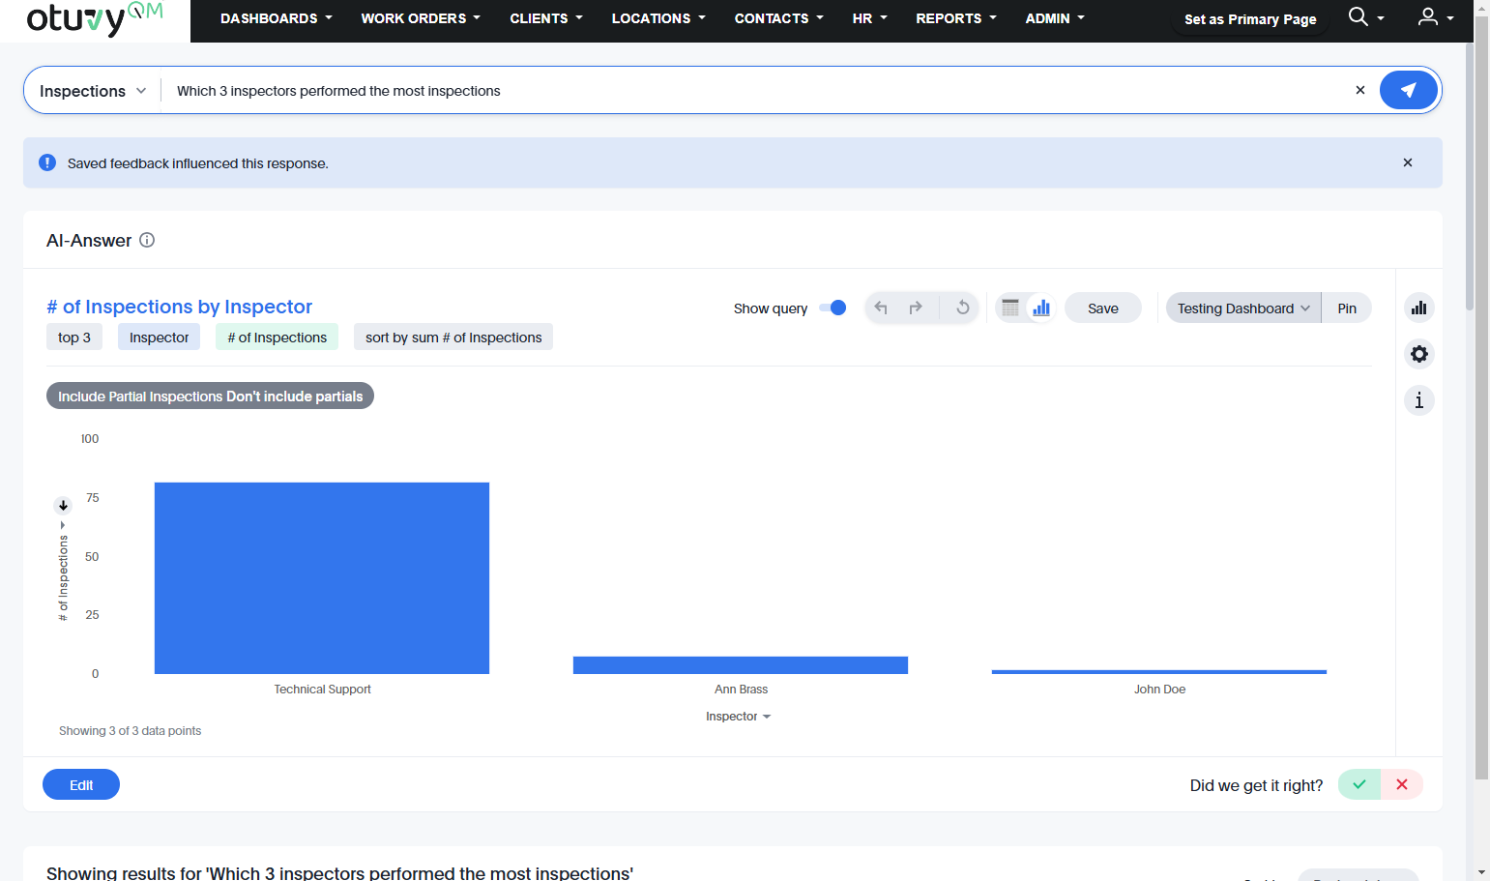Screen dimensions: 1490x881
Task: Click 'sort by sum # of Inspections' token
Action: coord(453,337)
